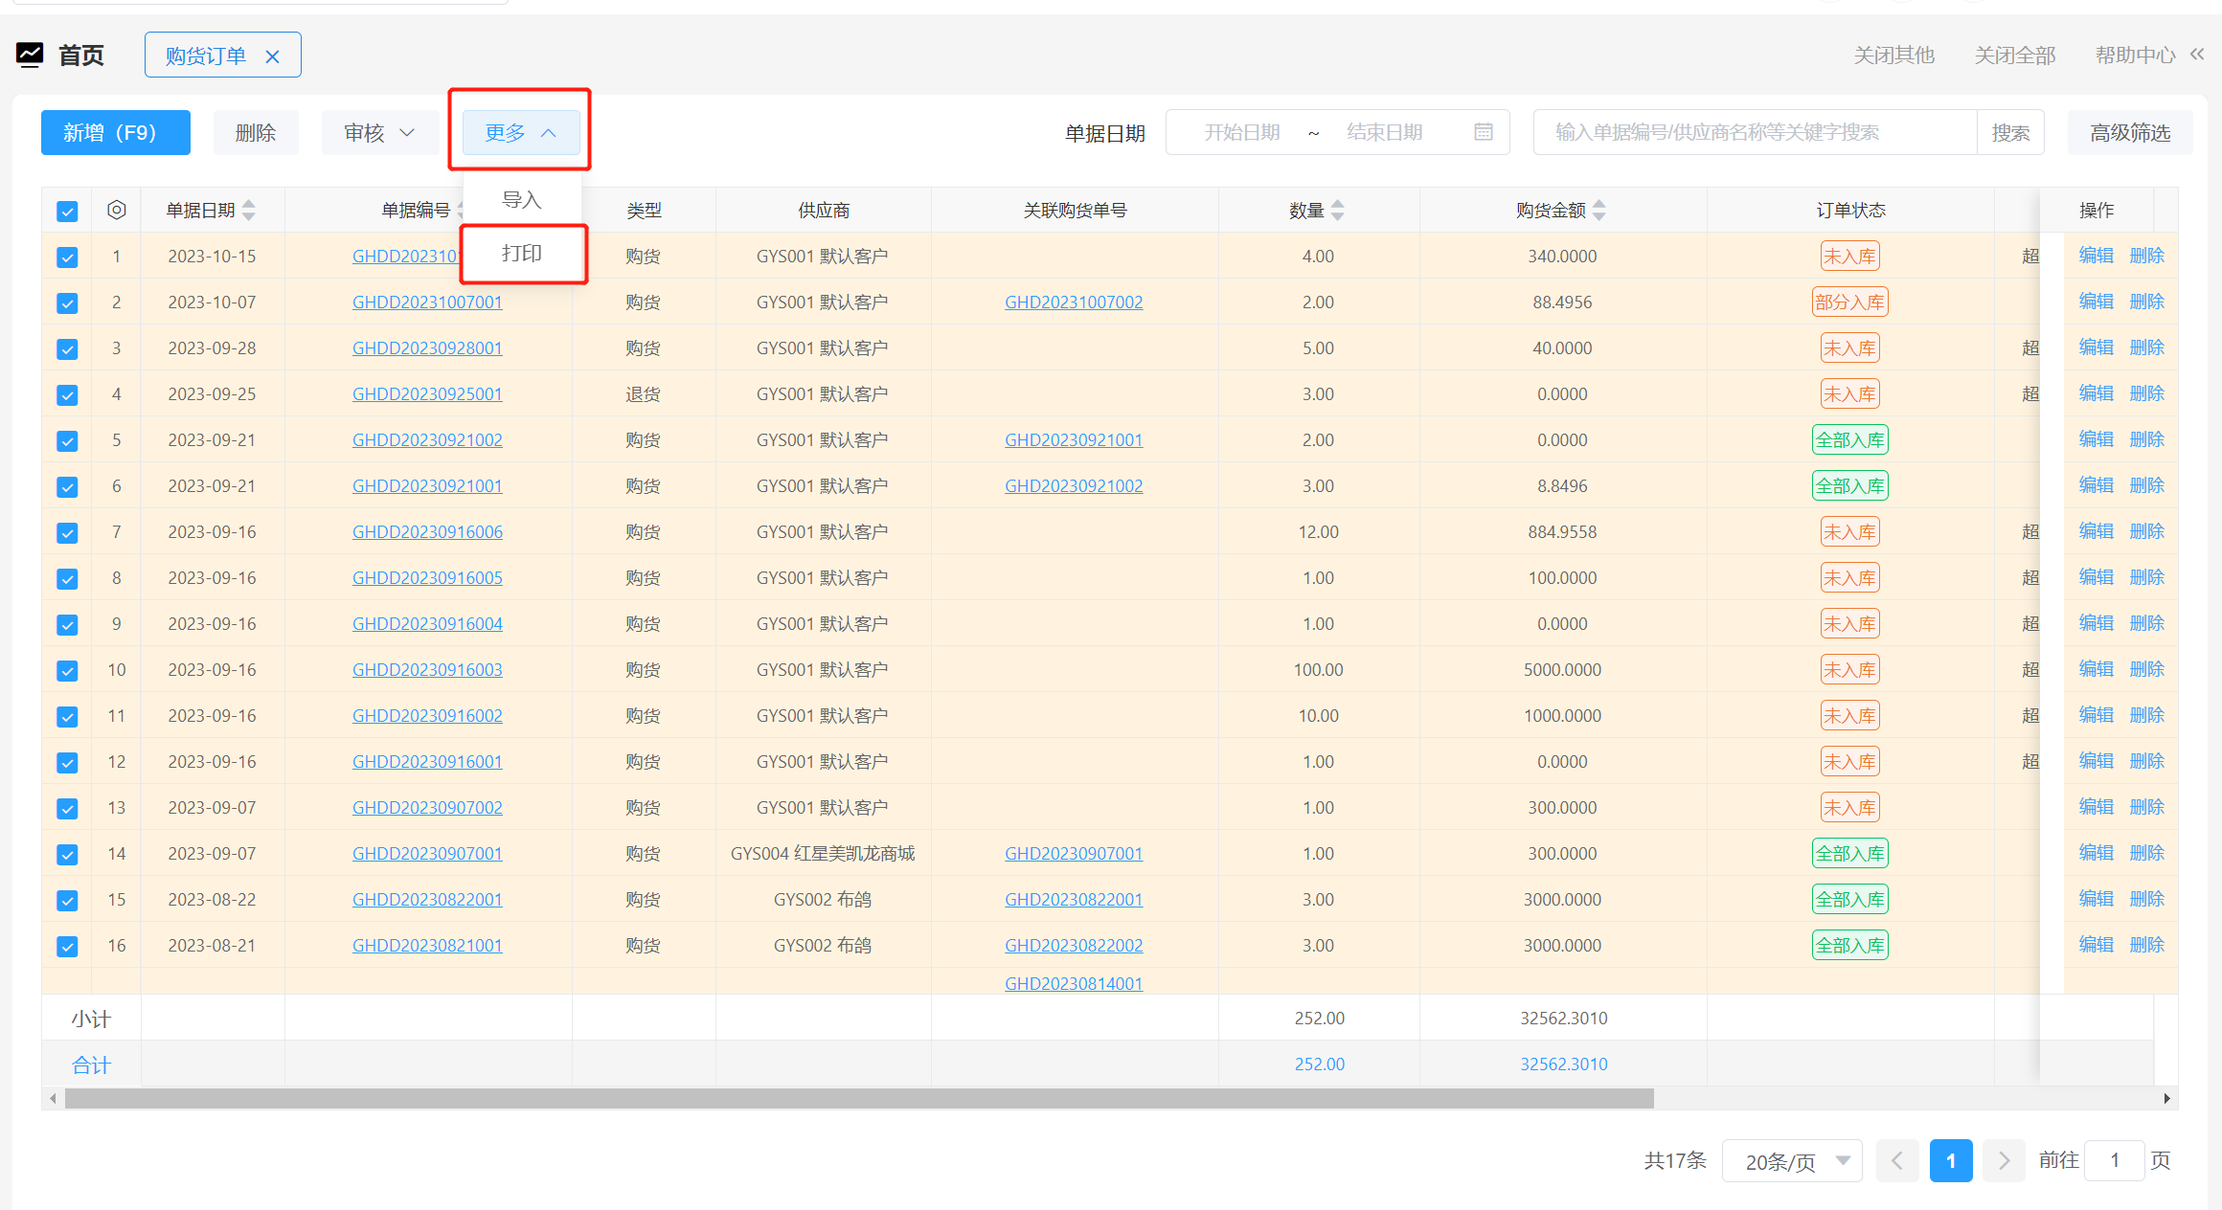Uncheck row 5 checkbox
The height and width of the screenshot is (1210, 2222).
67,440
